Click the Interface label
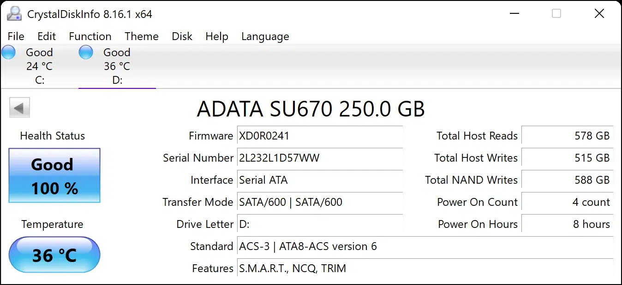Image resolution: width=622 pixels, height=285 pixels. click(x=212, y=180)
